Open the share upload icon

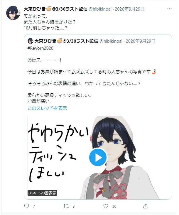pos(146,206)
